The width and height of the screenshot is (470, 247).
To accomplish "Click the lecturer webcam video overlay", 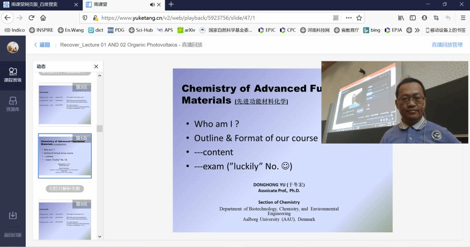I will click(x=394, y=102).
